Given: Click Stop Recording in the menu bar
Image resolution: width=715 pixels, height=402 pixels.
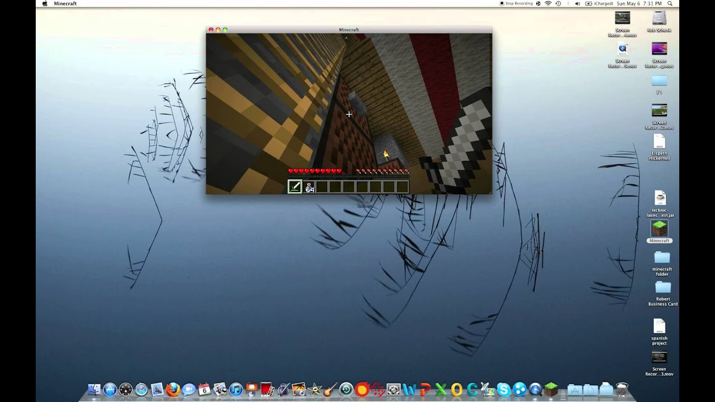Looking at the screenshot, I should 516,3.
